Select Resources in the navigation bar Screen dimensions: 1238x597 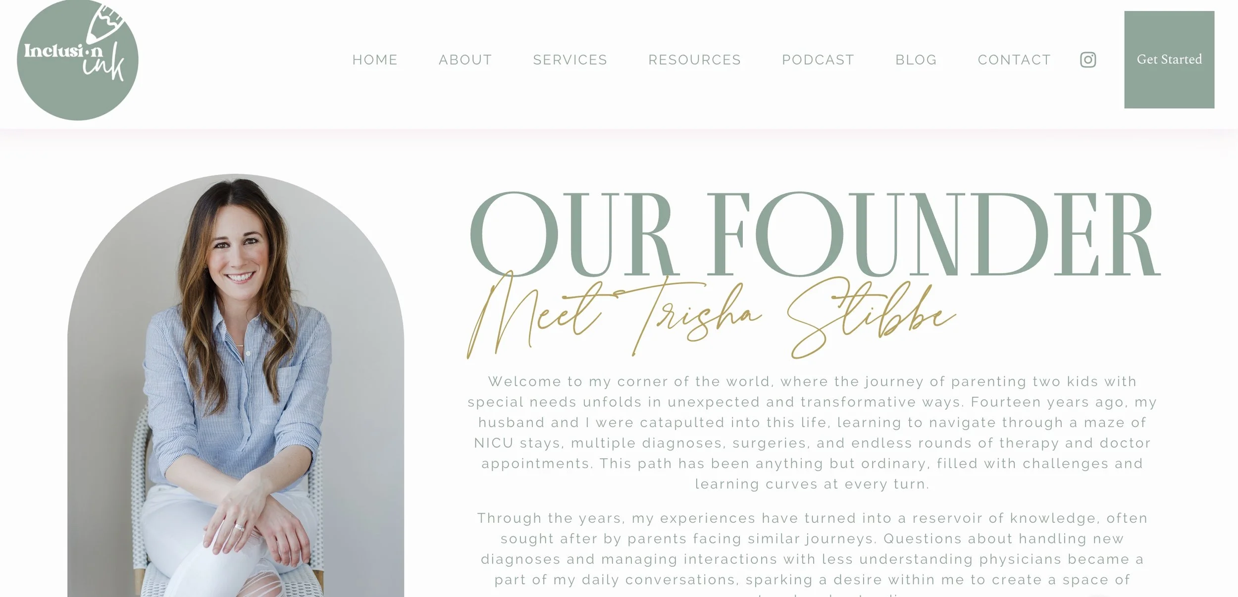(694, 60)
